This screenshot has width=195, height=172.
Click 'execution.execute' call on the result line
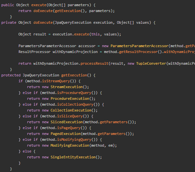(x=71, y=34)
